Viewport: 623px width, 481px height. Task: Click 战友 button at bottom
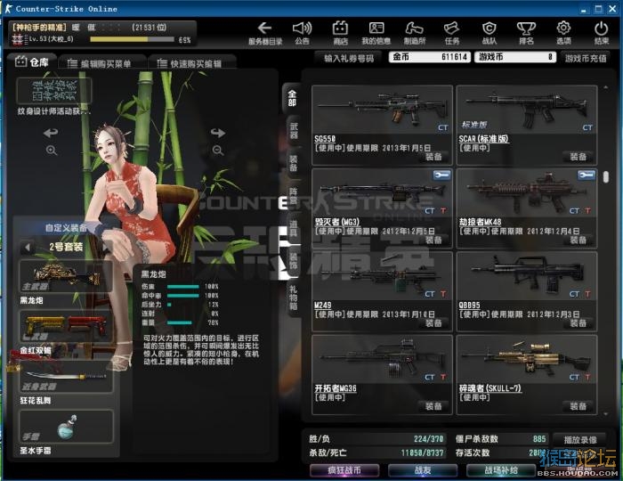coord(423,470)
